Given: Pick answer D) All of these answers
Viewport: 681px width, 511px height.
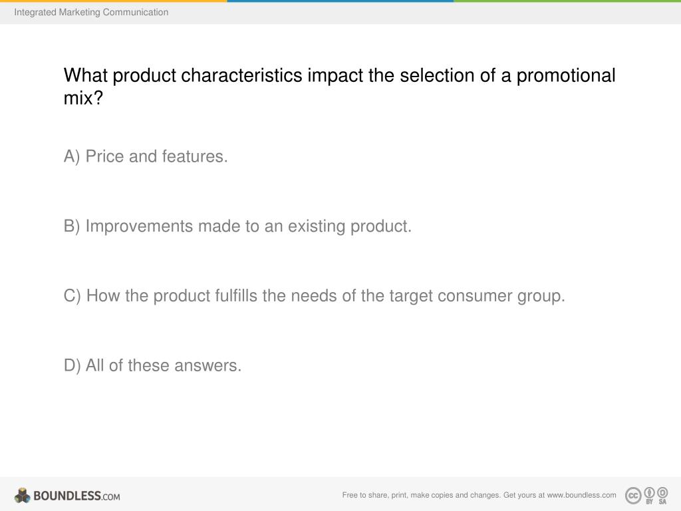Looking at the screenshot, I should click(152, 365).
